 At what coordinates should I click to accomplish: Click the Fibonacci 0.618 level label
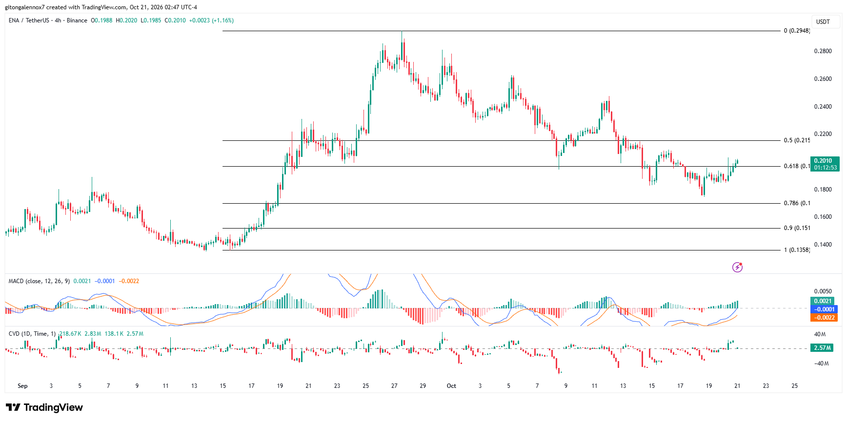[797, 166]
